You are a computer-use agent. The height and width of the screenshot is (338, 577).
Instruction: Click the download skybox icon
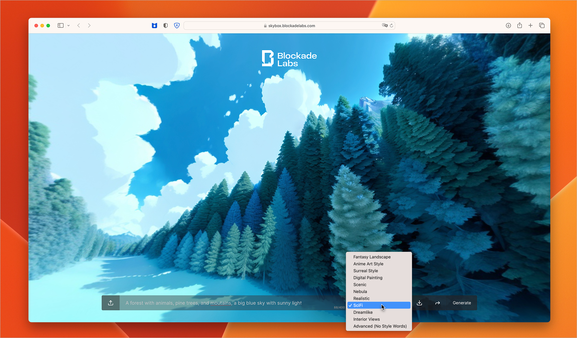click(x=419, y=303)
